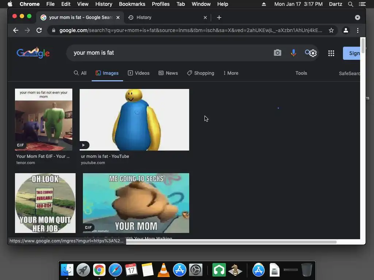
Task: Click the horizontal scrollbar at bottom
Action: click(231, 242)
